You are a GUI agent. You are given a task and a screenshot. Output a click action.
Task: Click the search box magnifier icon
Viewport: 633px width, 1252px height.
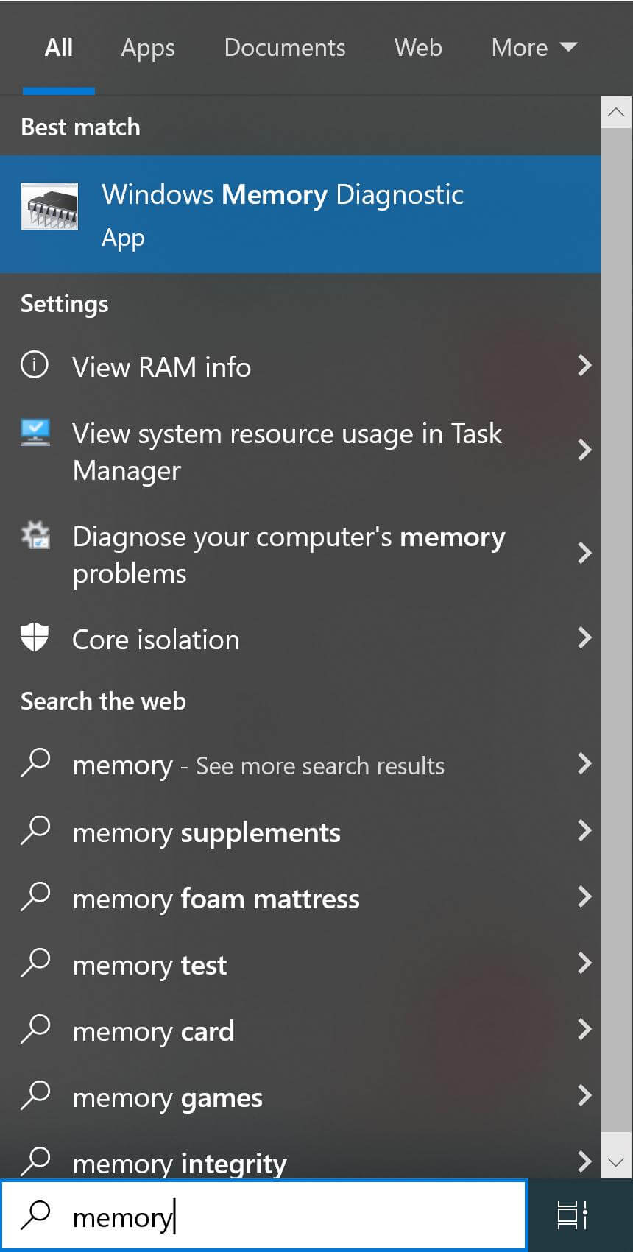coord(35,1215)
